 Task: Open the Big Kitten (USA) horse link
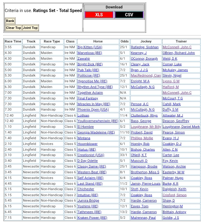tap(90, 47)
